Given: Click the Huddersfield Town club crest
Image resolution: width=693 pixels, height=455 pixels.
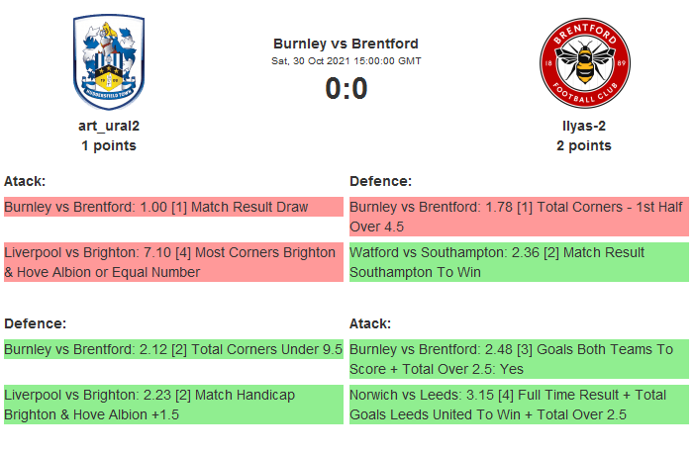Looking at the screenshot, I should point(109,62).
